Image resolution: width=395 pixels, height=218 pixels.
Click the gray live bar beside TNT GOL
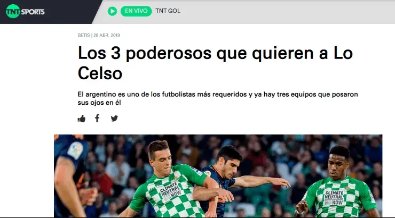click(287, 12)
